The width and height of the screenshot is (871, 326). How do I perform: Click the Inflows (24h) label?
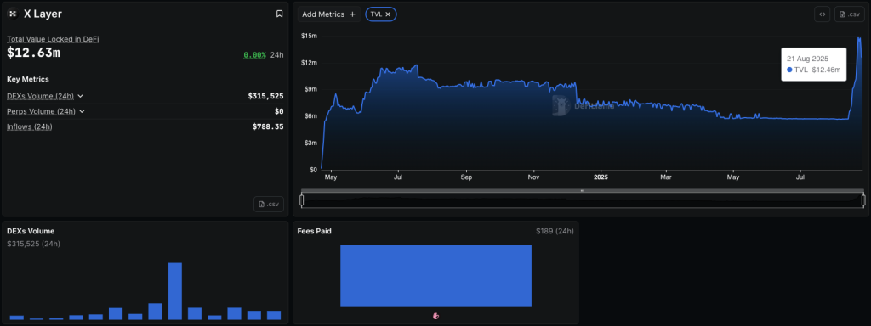click(x=30, y=127)
